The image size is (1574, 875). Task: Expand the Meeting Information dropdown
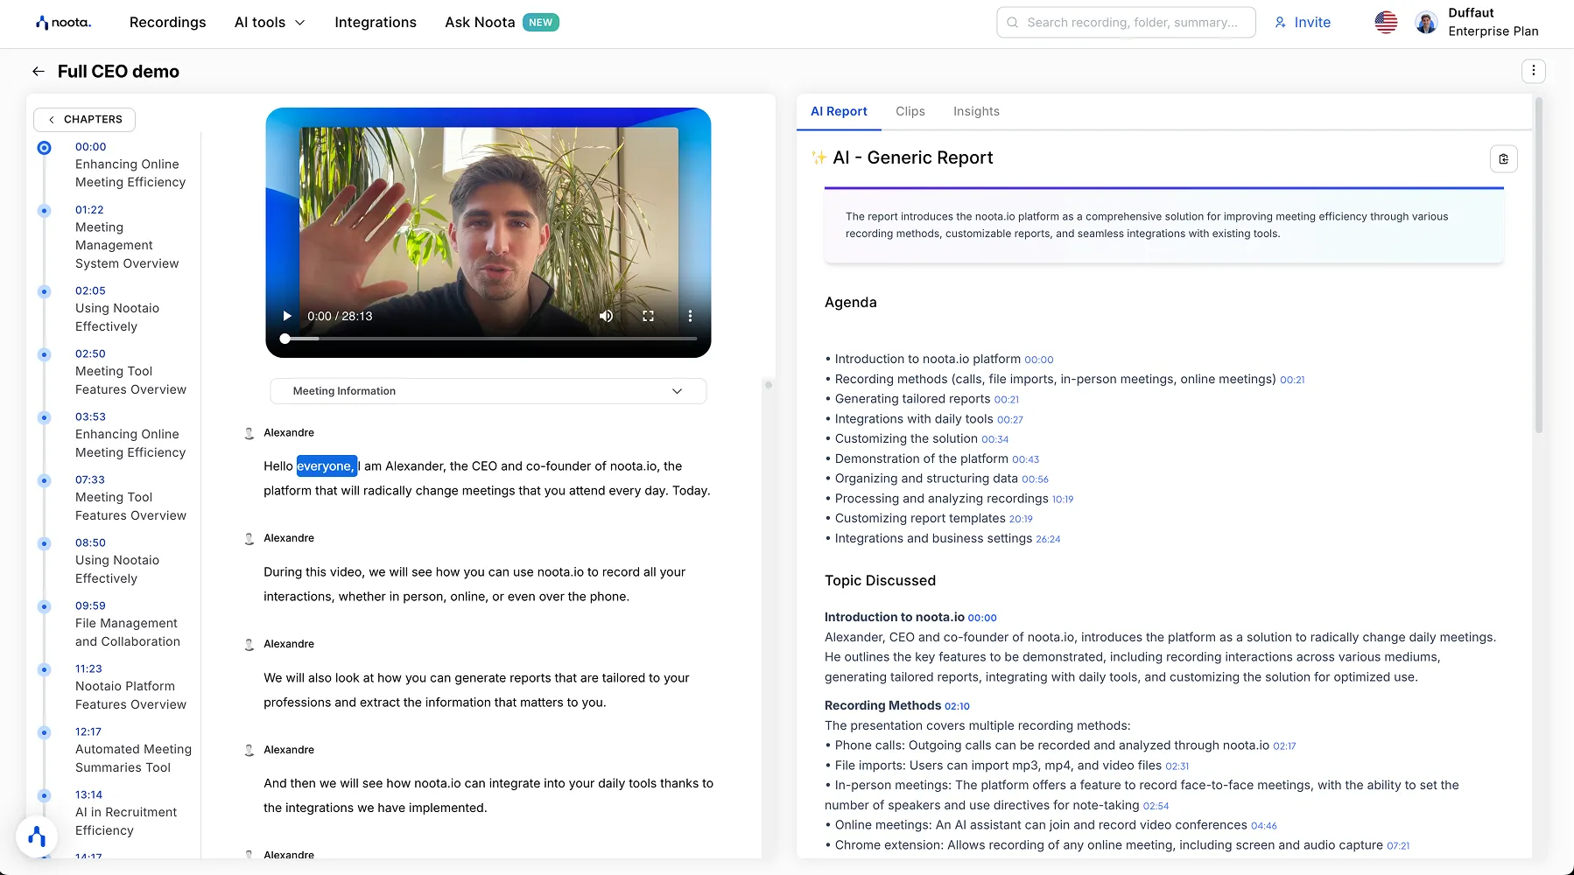click(x=676, y=391)
